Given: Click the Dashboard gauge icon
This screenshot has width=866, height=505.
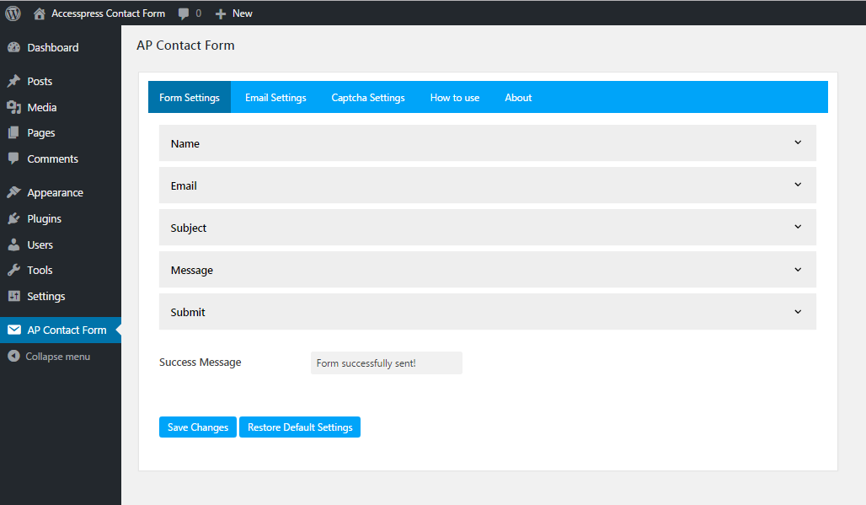Looking at the screenshot, I should (13, 47).
